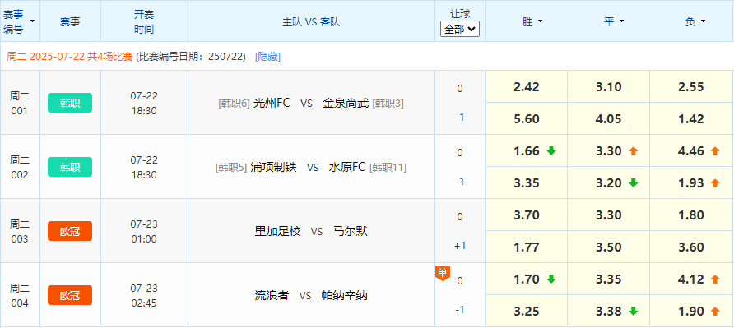Click the 韩职11 ranking label
This screenshot has height=328, width=734.
[388, 168]
